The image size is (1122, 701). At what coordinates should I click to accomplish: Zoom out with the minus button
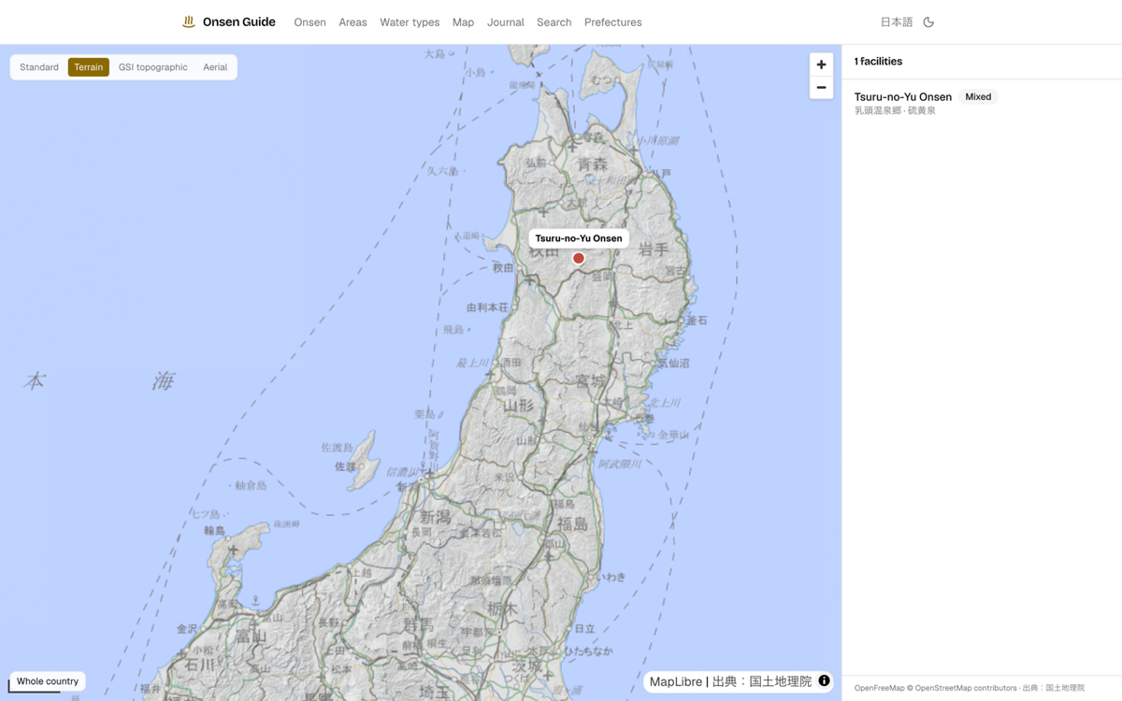coord(821,88)
